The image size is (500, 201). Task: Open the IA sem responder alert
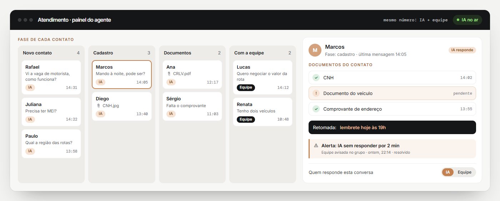(392, 149)
